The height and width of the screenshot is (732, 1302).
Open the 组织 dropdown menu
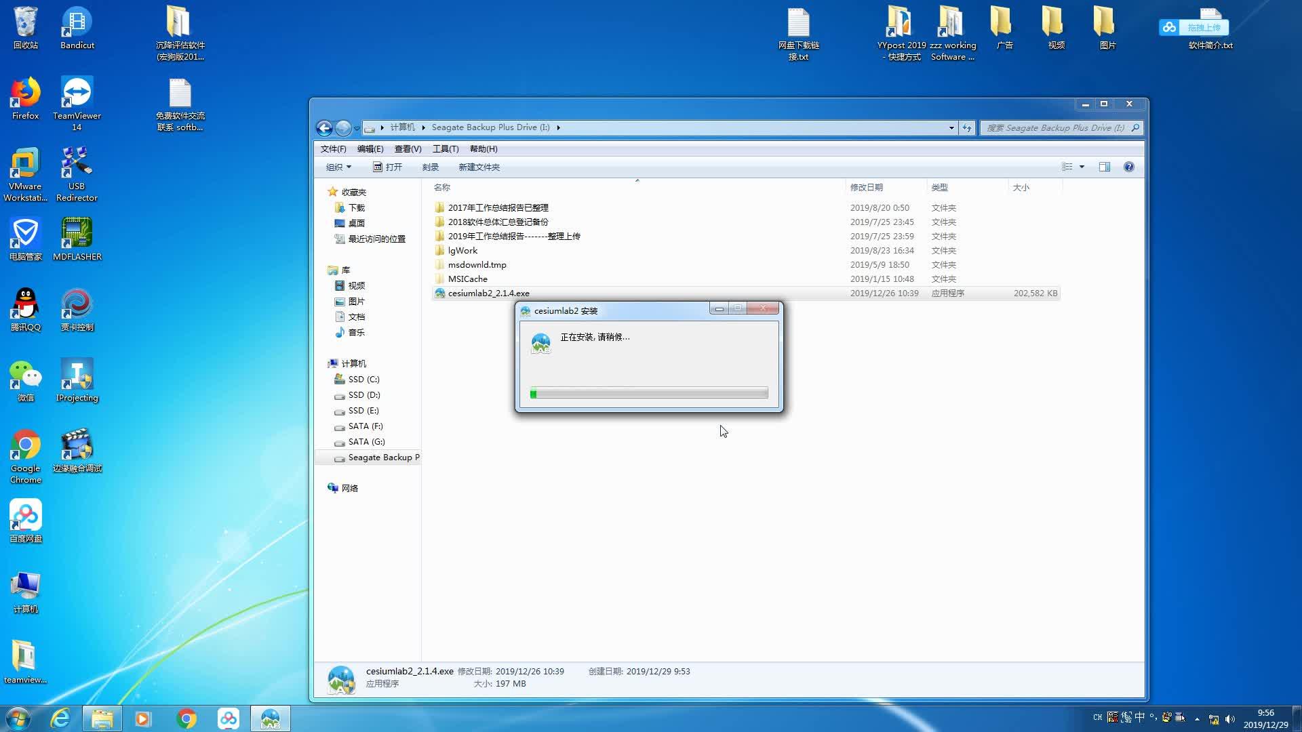338,167
